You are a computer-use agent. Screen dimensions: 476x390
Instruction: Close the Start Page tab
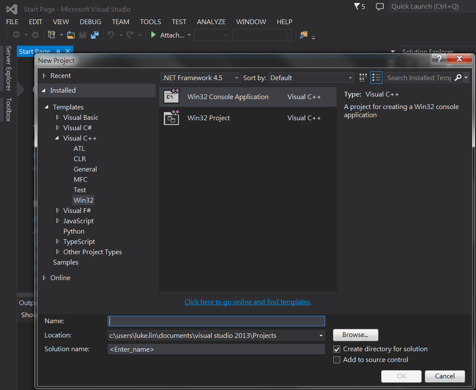[x=68, y=51]
